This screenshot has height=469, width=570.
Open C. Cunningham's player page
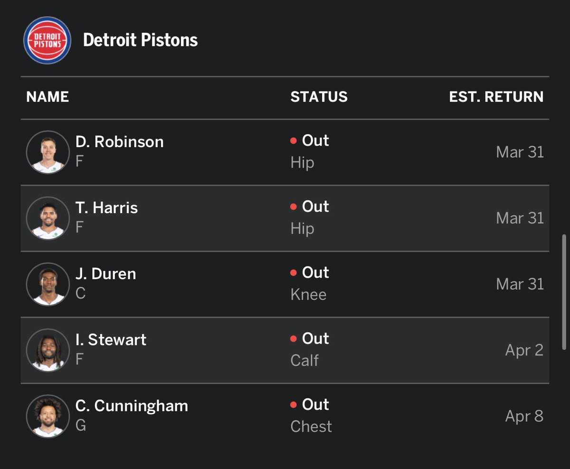click(x=132, y=406)
